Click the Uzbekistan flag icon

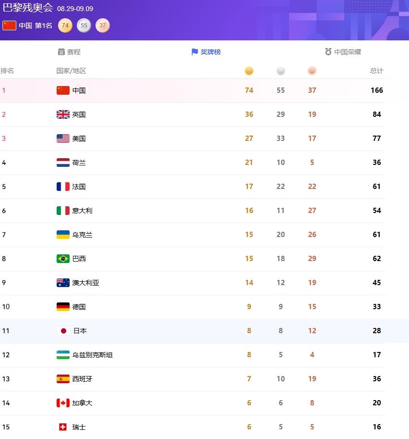pyautogui.click(x=63, y=355)
